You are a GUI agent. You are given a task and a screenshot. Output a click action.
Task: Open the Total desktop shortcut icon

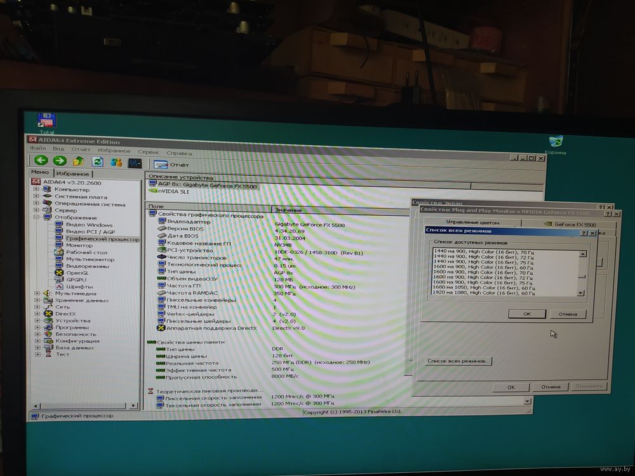click(x=46, y=124)
